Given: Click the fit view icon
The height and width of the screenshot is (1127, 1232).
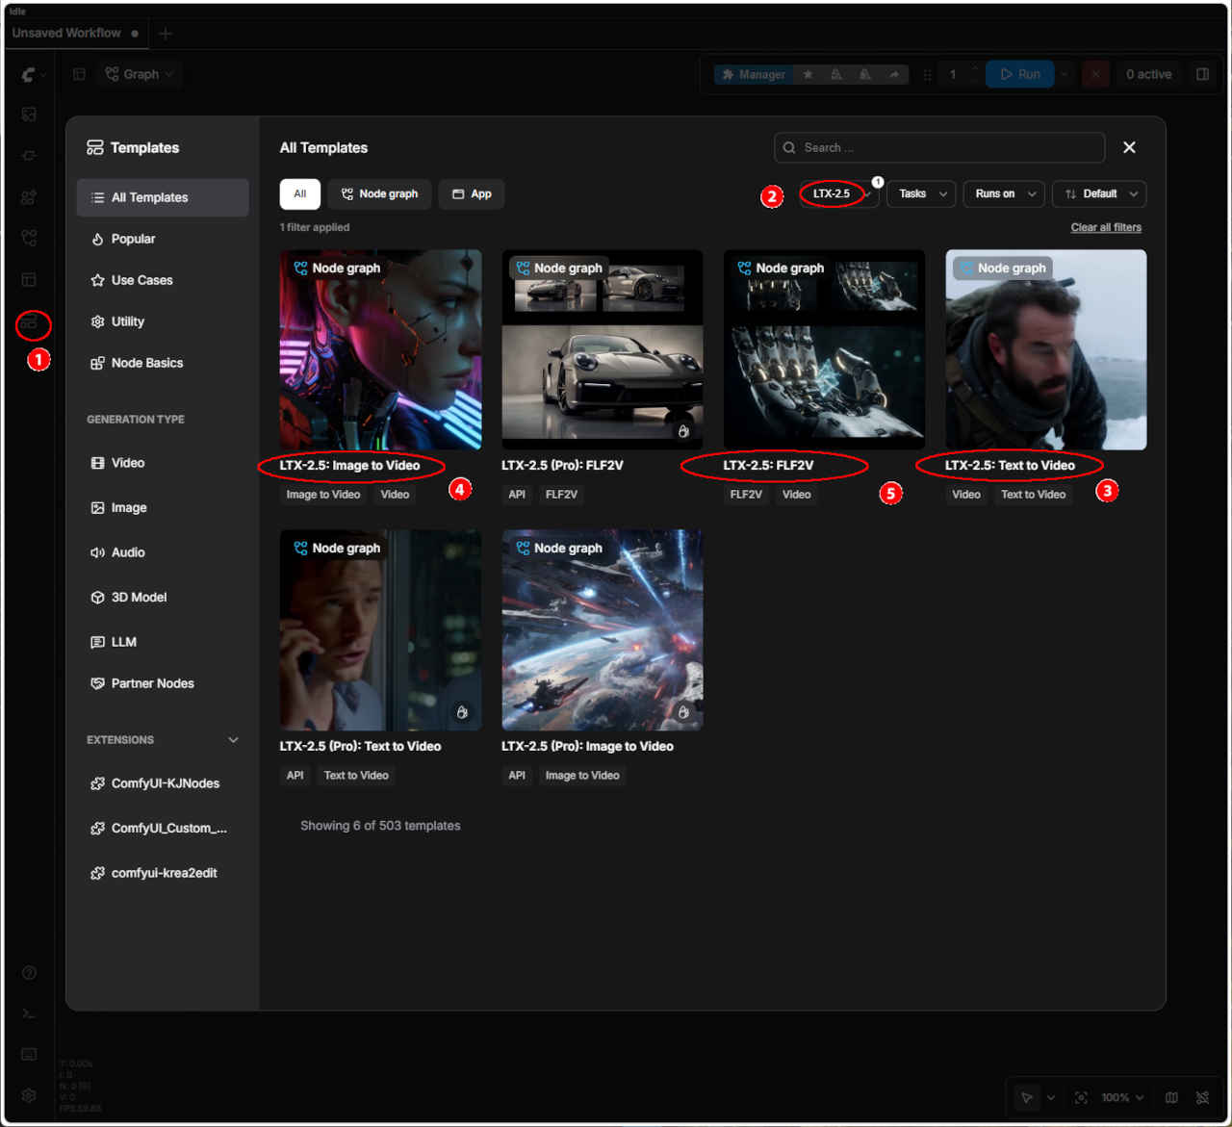Looking at the screenshot, I should pyautogui.click(x=1081, y=1097).
